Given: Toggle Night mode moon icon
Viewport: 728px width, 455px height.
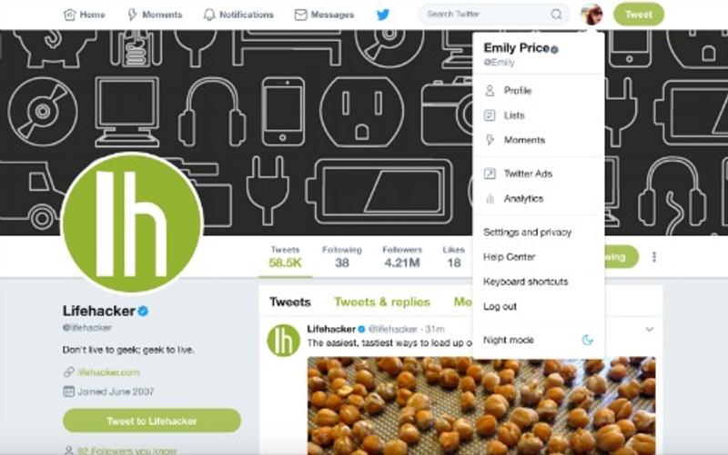Looking at the screenshot, I should coord(587,340).
